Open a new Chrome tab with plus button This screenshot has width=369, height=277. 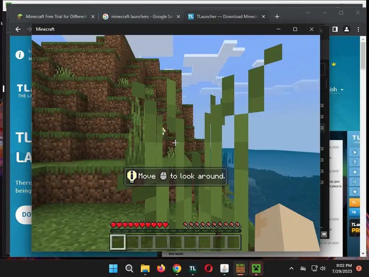[277, 17]
